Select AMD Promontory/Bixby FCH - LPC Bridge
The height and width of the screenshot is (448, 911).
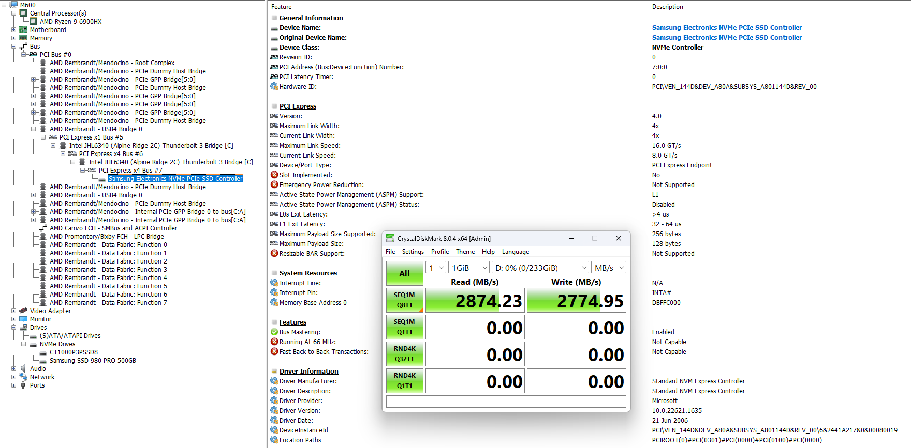tap(107, 236)
